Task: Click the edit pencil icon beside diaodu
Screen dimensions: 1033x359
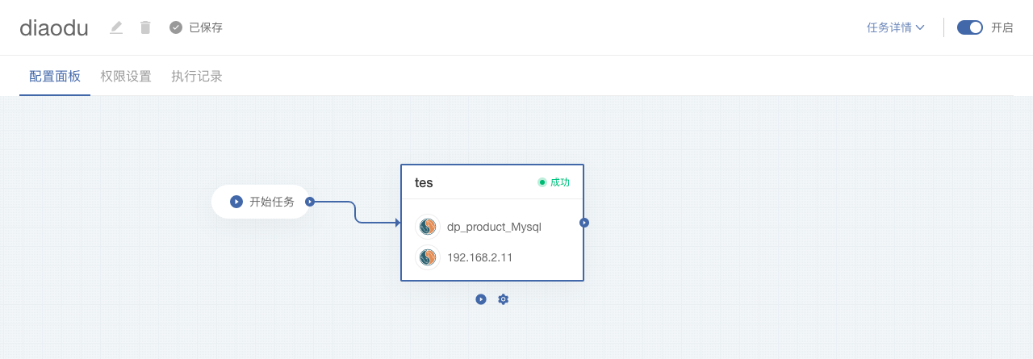Action: click(x=116, y=27)
